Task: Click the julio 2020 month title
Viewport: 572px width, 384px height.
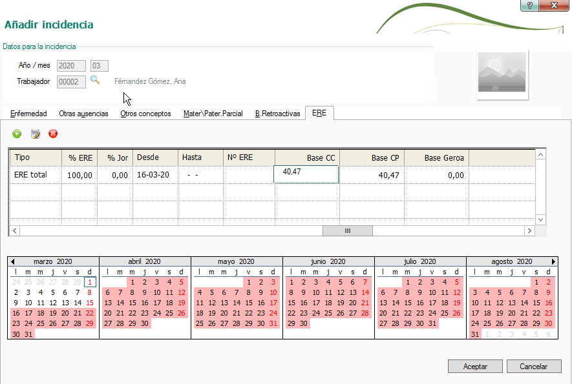Action: 420,261
